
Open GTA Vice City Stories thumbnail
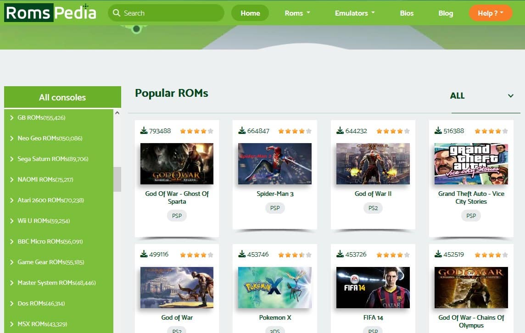pos(471,164)
